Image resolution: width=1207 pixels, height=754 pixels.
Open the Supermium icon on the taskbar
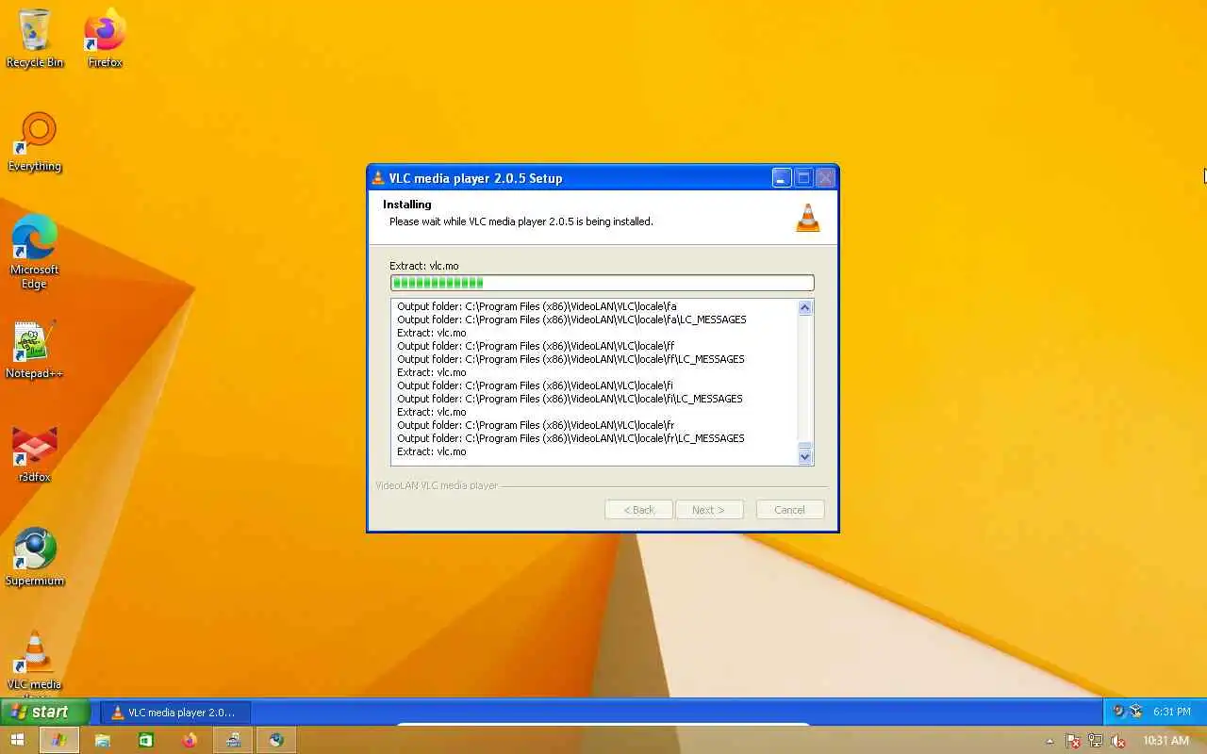coord(276,741)
